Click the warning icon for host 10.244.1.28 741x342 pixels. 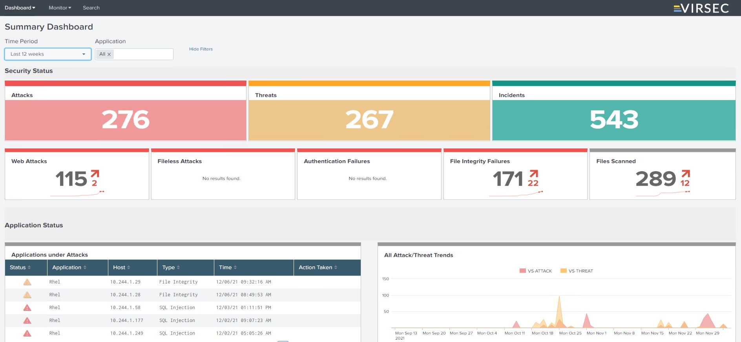coord(27,295)
